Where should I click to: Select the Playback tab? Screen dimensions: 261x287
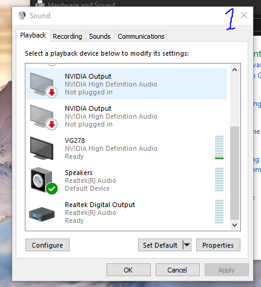[33, 35]
